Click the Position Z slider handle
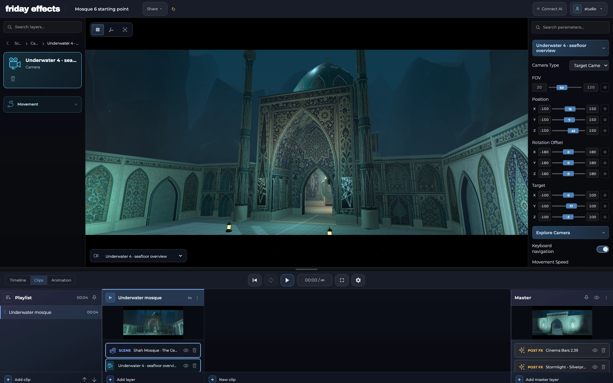The width and height of the screenshot is (613, 383). pos(573,131)
